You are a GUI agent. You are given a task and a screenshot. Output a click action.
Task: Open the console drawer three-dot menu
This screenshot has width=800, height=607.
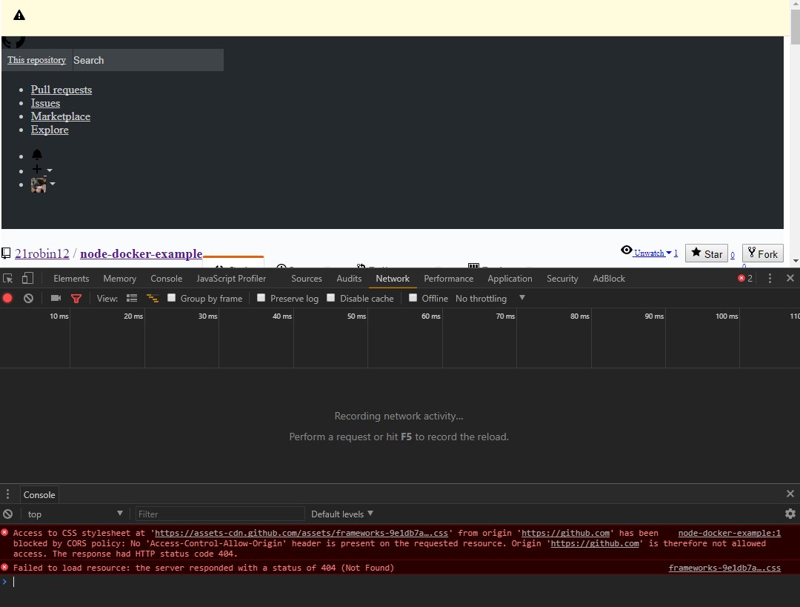point(7,494)
